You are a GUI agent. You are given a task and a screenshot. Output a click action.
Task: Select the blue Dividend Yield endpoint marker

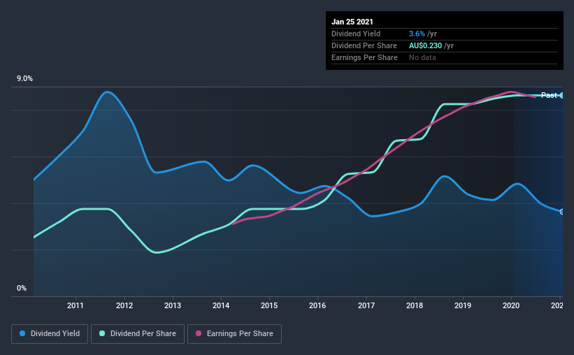[561, 212]
